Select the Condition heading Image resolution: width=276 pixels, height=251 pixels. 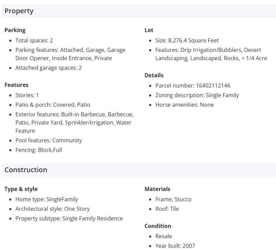(158, 226)
